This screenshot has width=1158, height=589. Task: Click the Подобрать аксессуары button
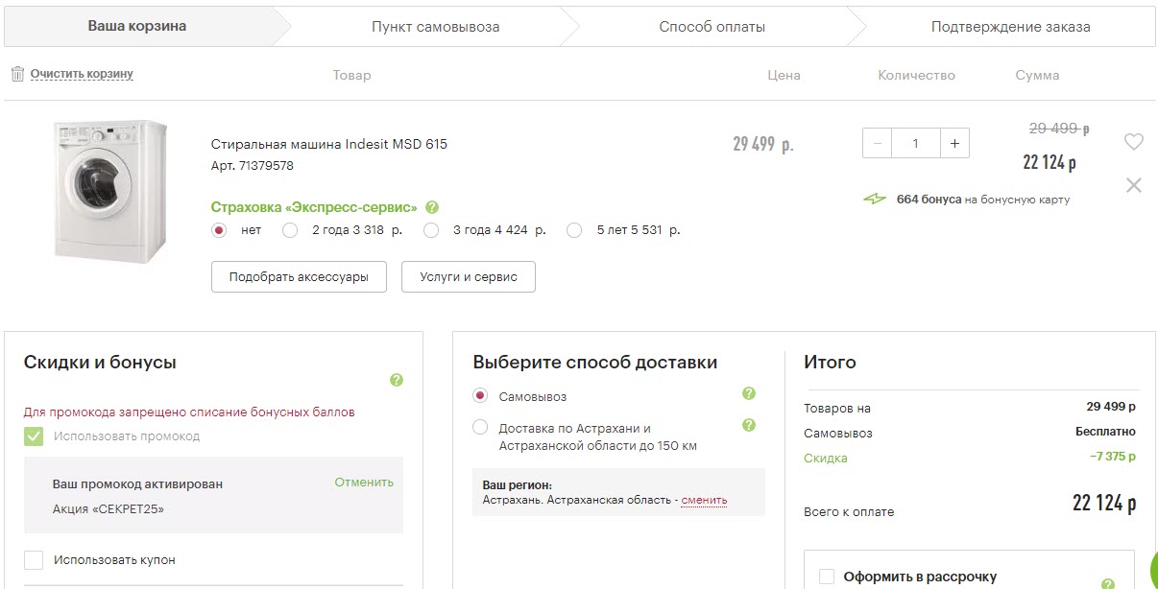click(298, 277)
